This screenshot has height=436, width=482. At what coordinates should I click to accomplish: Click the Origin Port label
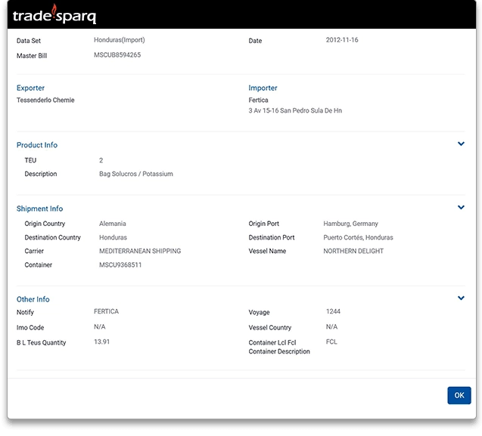[x=264, y=224]
